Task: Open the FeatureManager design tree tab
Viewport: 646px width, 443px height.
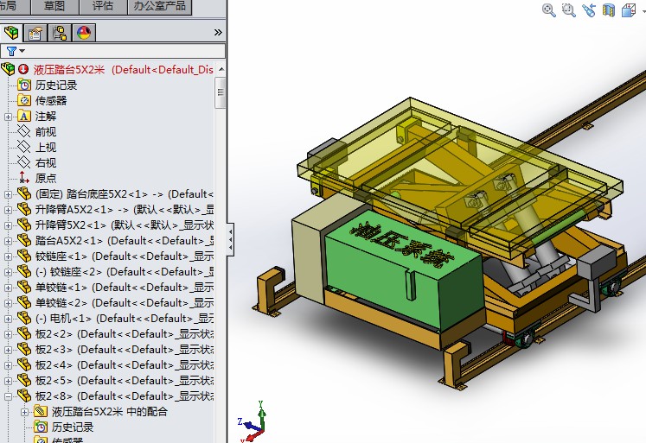Action: click(x=11, y=33)
